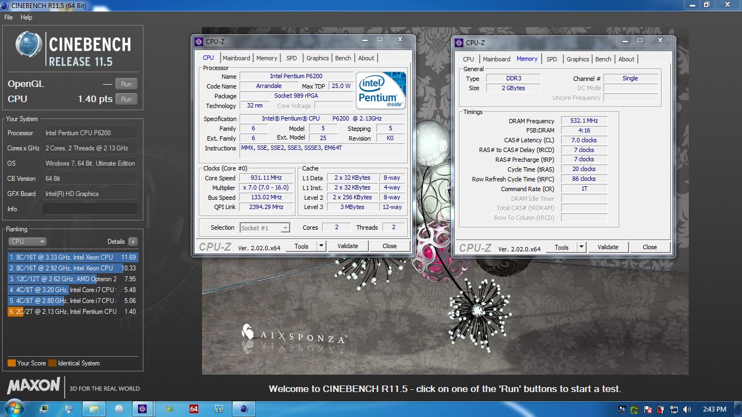Click the Intel Pentium inside logo
The image size is (742, 417).
tap(381, 90)
